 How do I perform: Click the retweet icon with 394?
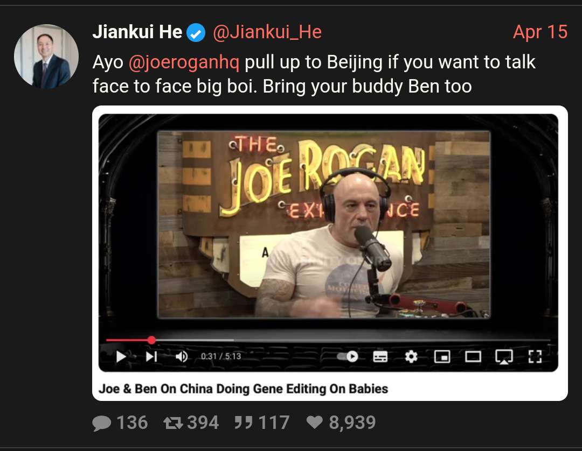pos(173,423)
